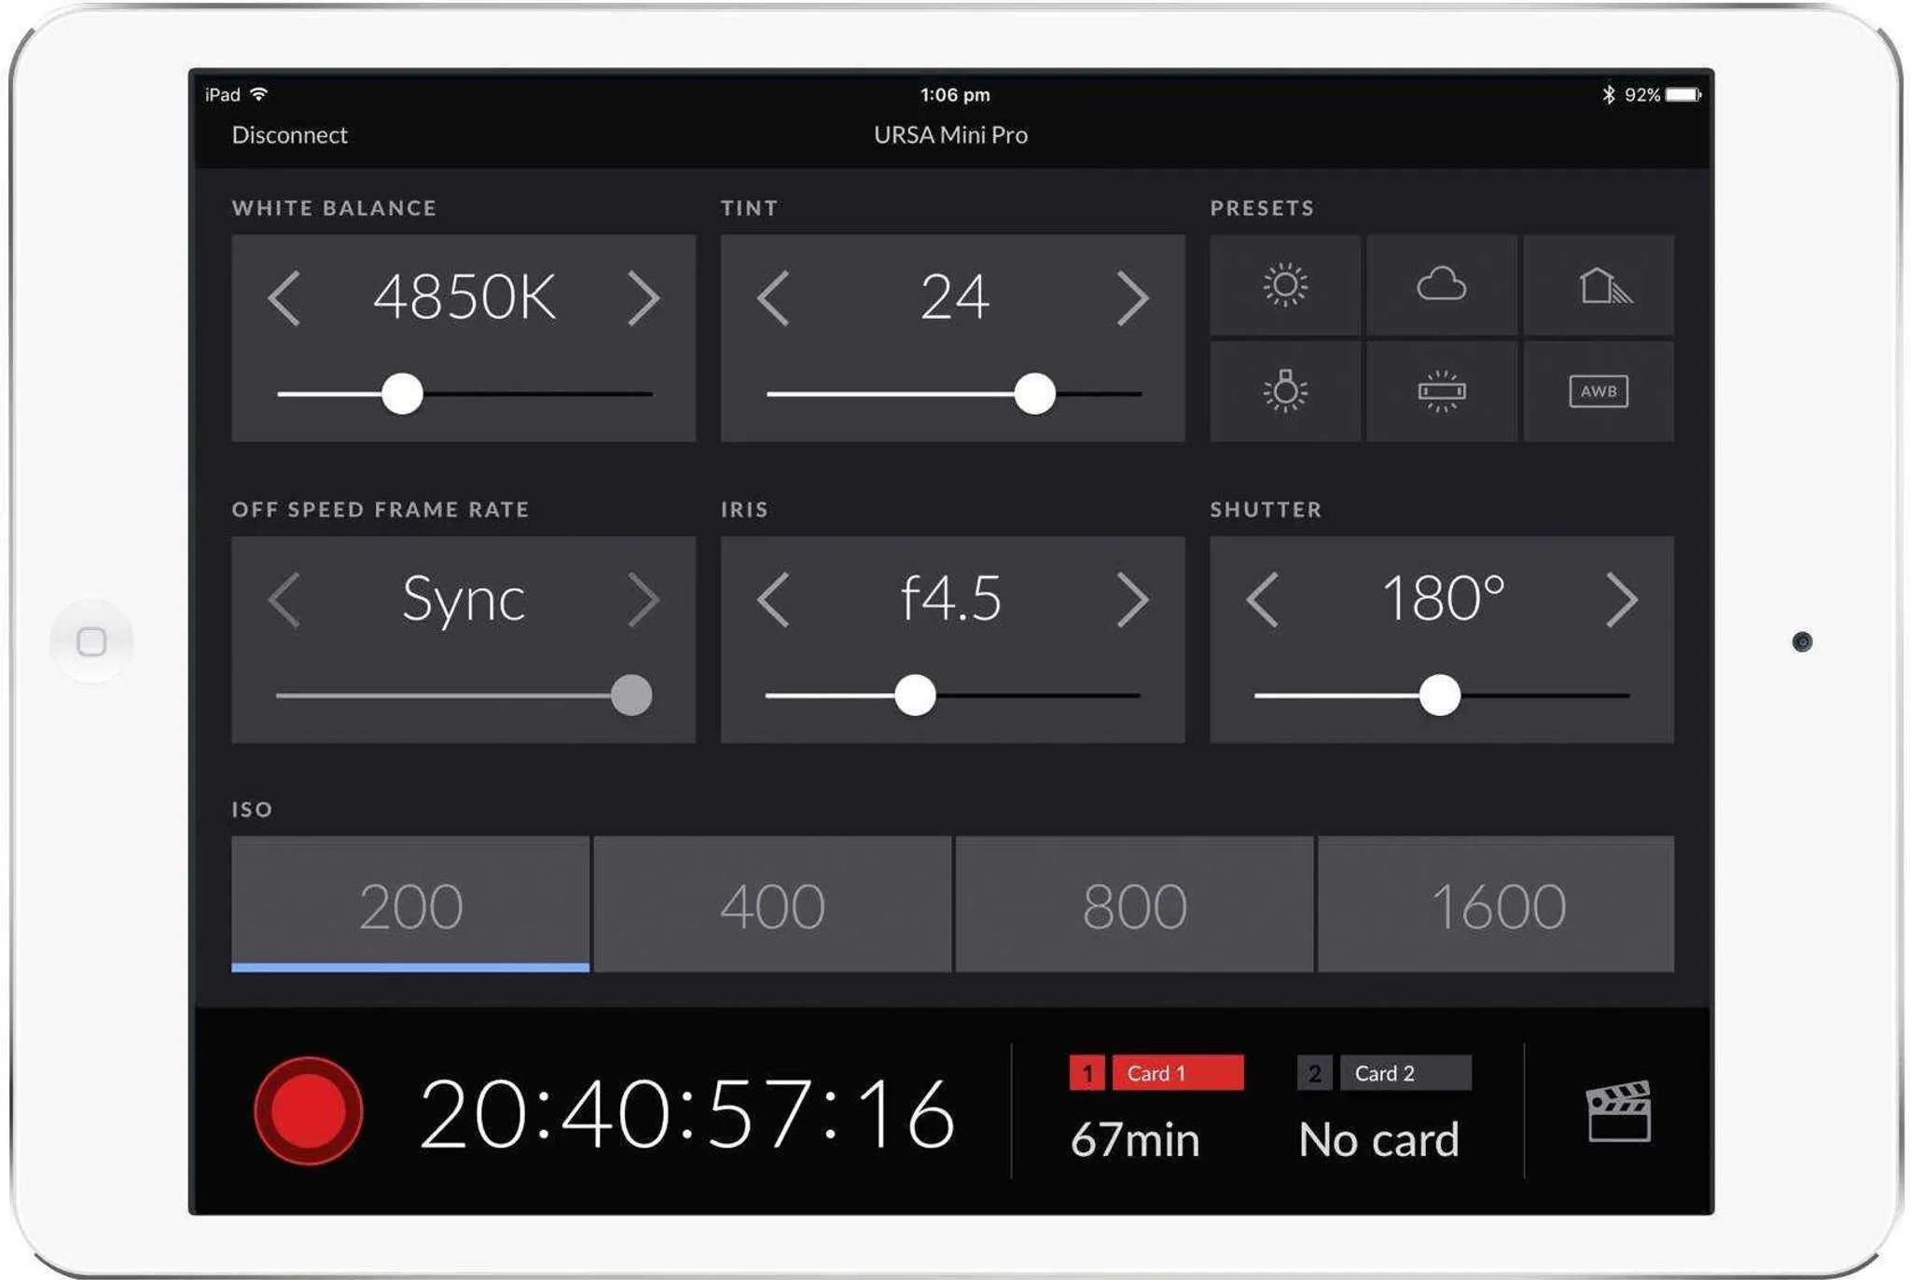Select the cloudy white balance preset

coord(1441,285)
